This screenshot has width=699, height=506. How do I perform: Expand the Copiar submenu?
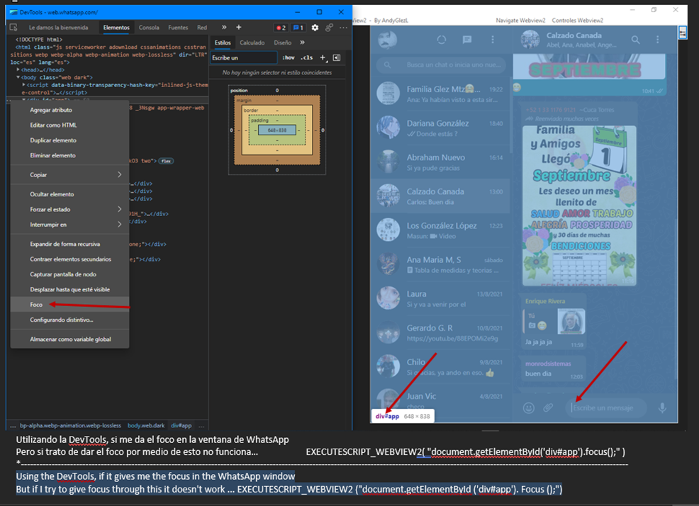69,174
